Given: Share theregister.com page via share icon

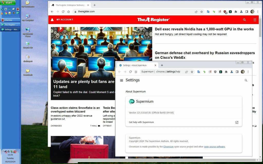Looking at the screenshot, I should pyautogui.click(x=196, y=12).
